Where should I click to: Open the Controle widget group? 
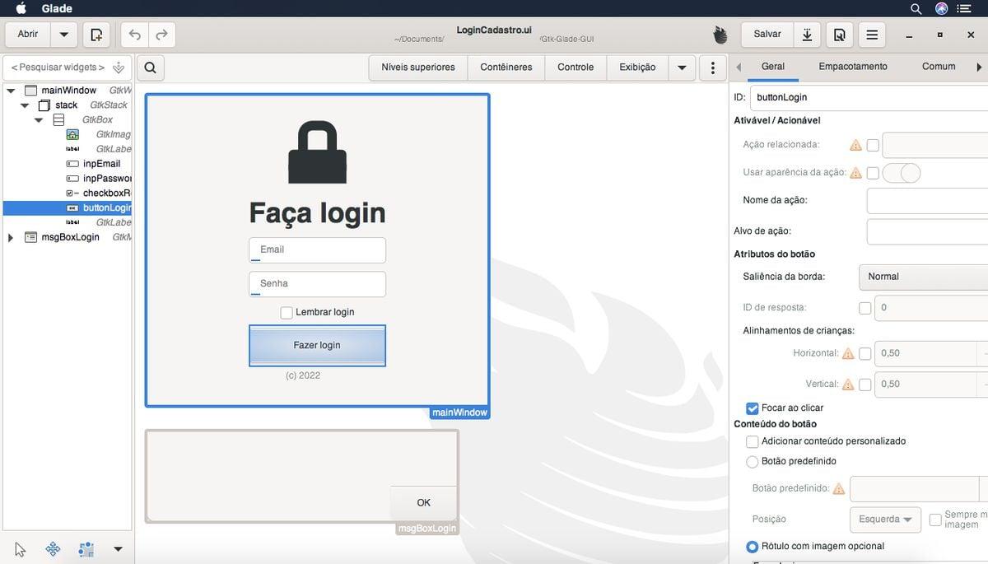576,68
